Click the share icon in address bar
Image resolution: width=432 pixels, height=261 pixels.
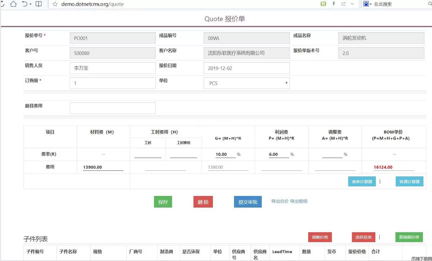[x=343, y=4]
